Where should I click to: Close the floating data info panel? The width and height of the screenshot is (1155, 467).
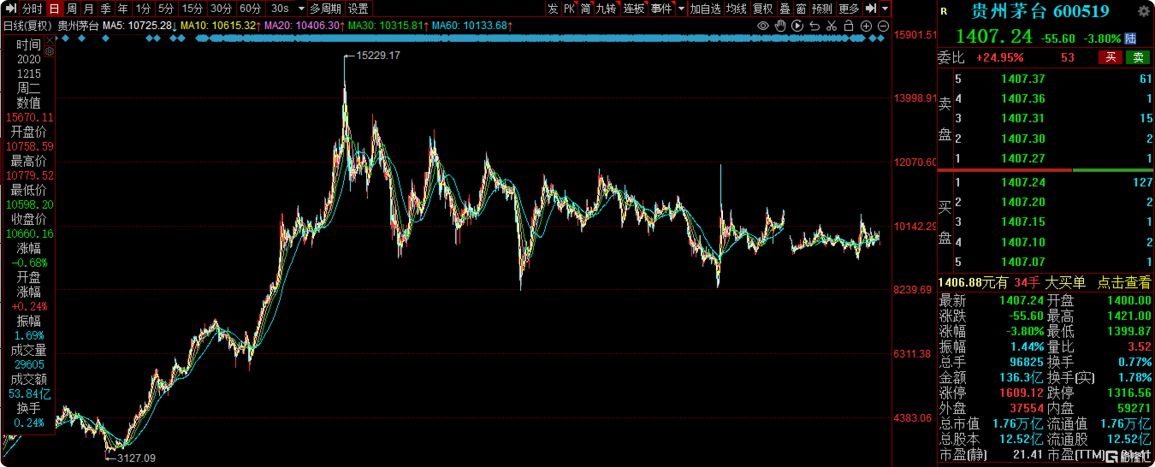pyautogui.click(x=50, y=40)
